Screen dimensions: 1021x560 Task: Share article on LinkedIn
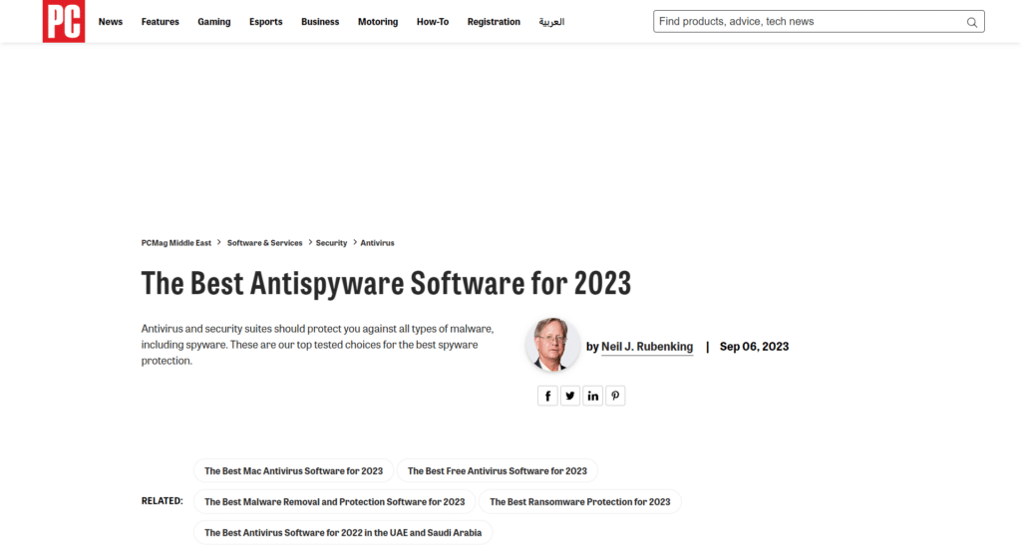click(592, 396)
